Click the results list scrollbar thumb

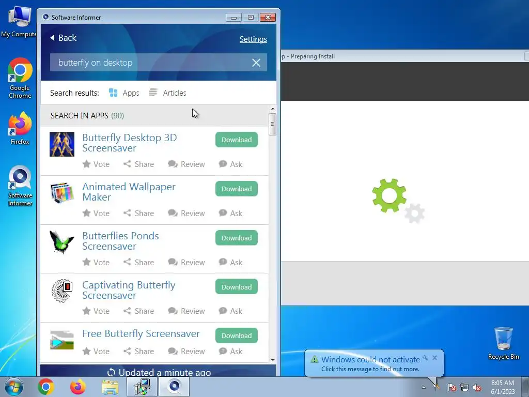(273, 124)
